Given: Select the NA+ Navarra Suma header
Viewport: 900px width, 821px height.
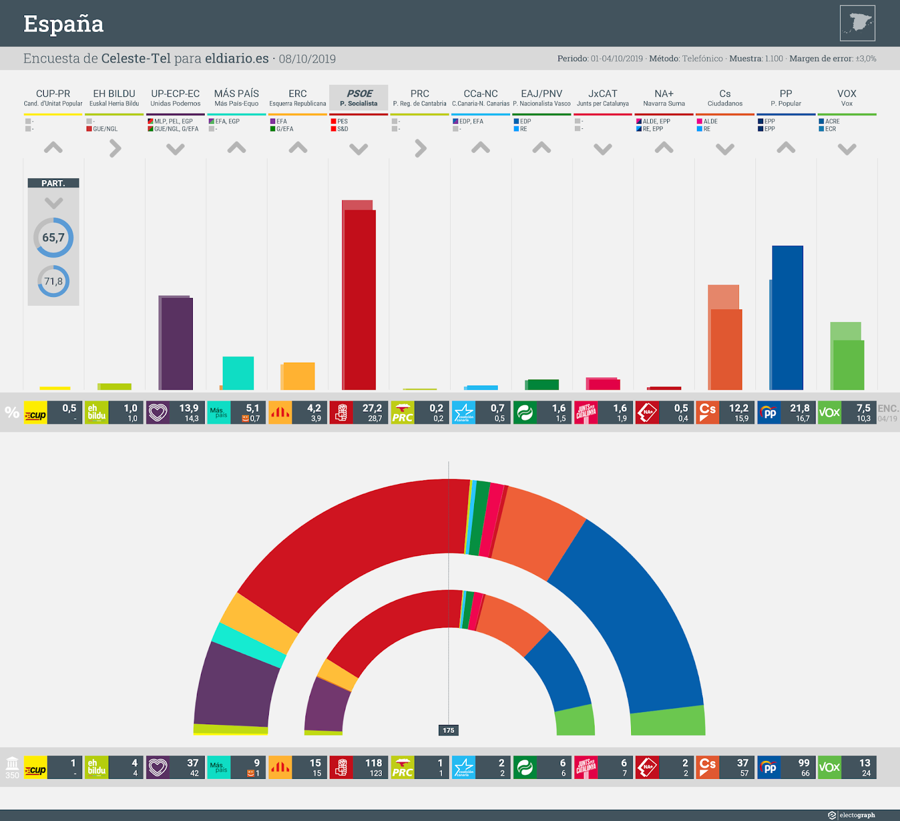Looking at the screenshot, I should point(664,98).
